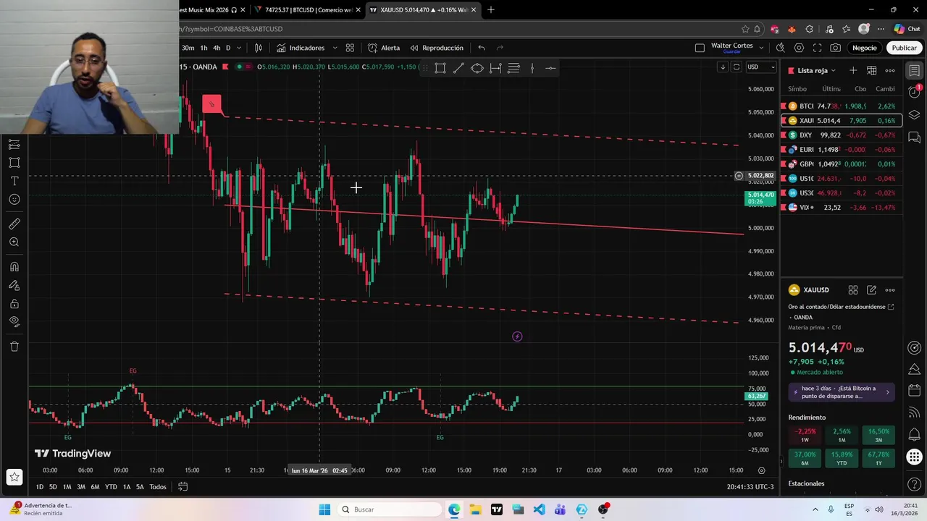Select the BTC row in watchlist
The width and height of the screenshot is (927, 521).
pyautogui.click(x=842, y=106)
